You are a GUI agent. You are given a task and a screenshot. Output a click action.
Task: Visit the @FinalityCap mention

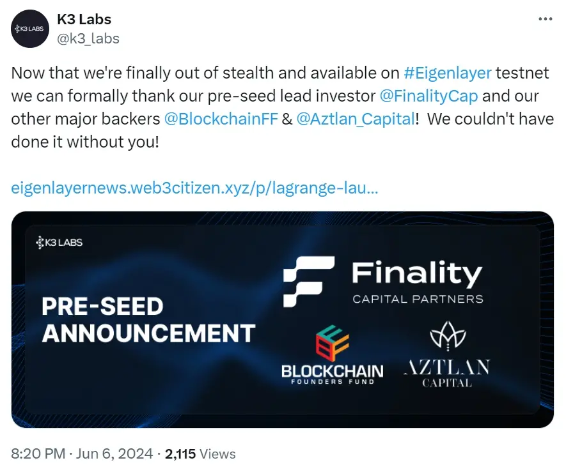(428, 96)
